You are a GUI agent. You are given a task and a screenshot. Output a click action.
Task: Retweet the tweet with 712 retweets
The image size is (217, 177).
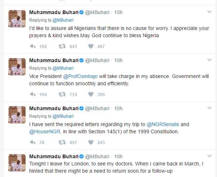click(62, 94)
